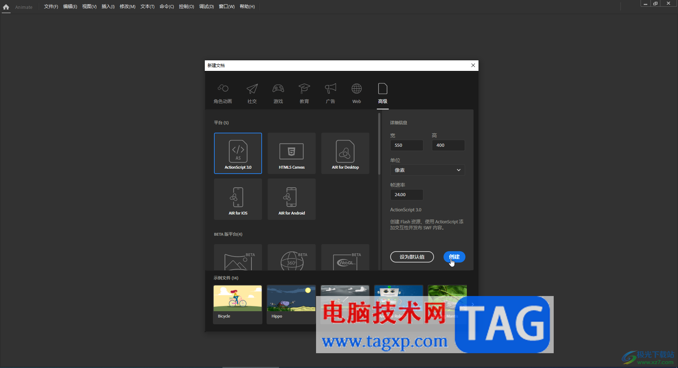678x368 pixels.
Task: Click the 设为默认值 button
Action: click(412, 257)
